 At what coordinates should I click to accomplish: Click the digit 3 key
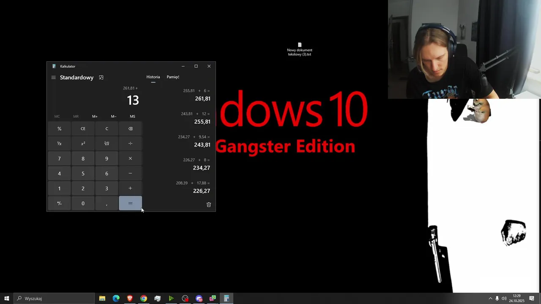point(107,188)
